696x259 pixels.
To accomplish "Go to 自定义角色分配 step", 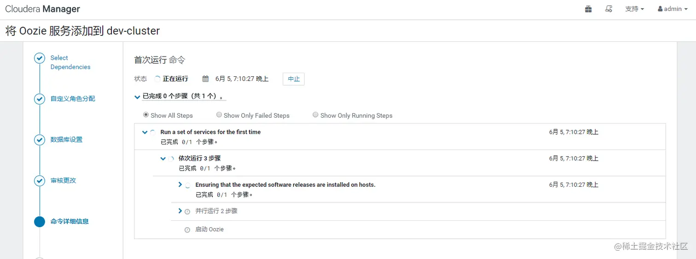I will point(73,99).
